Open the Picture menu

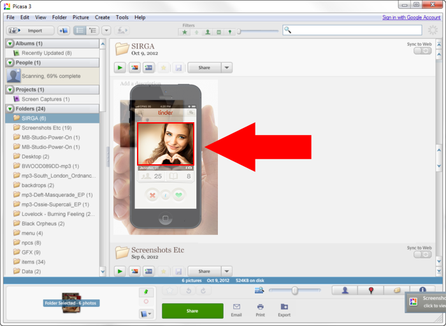tap(80, 17)
